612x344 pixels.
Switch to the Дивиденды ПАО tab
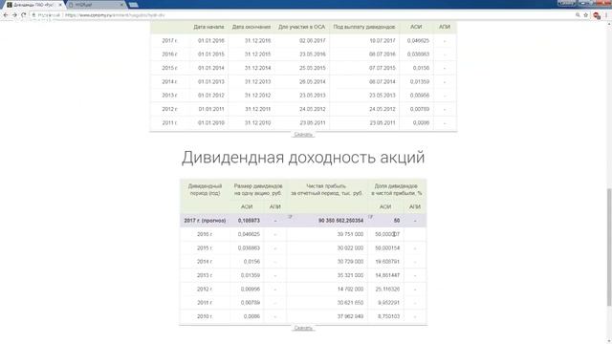click(33, 5)
